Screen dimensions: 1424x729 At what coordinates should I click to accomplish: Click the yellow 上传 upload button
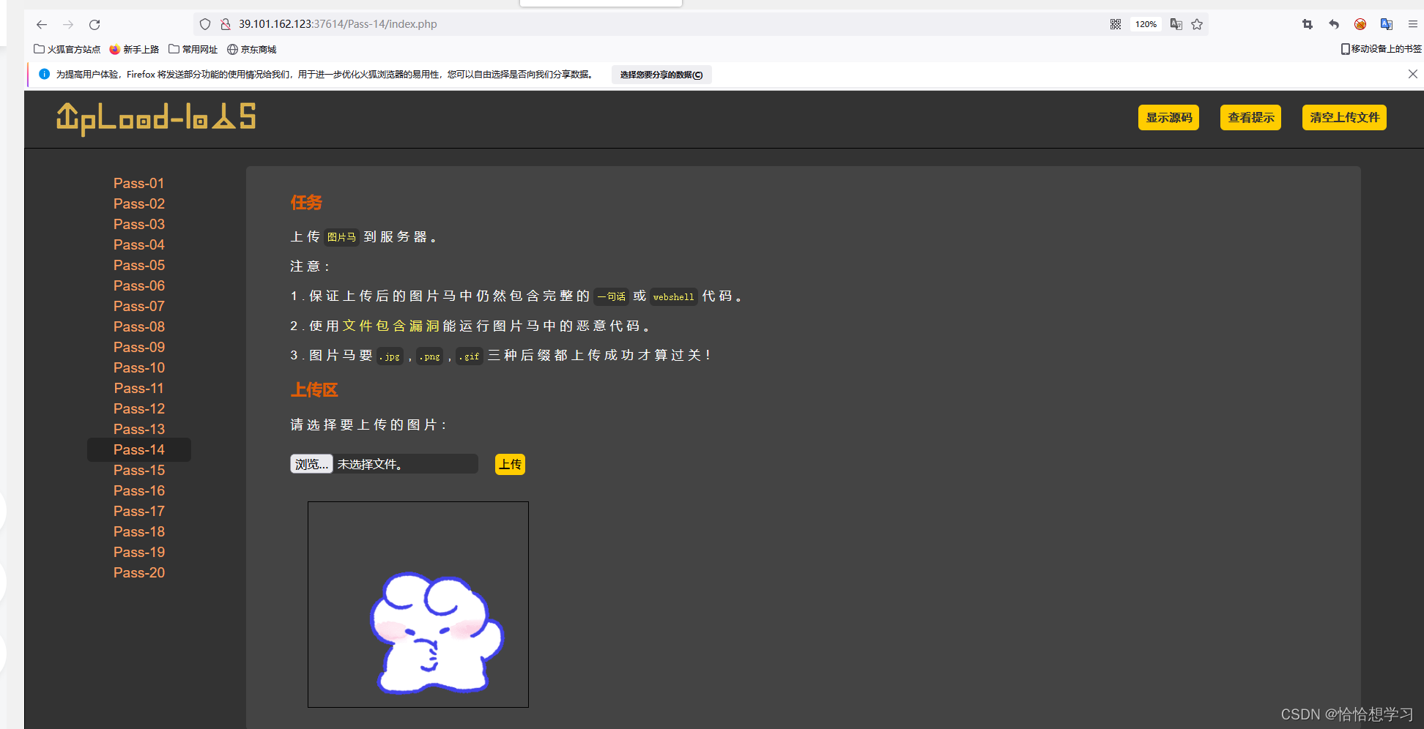pos(510,464)
